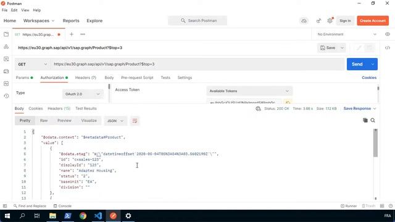This screenshot has height=222, width=395.
Task: Open the JSON format dropdown
Action: point(115,121)
